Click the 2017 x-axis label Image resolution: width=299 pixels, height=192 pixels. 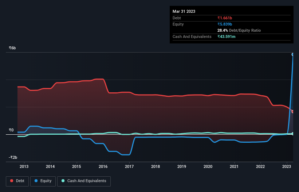click(x=129, y=166)
